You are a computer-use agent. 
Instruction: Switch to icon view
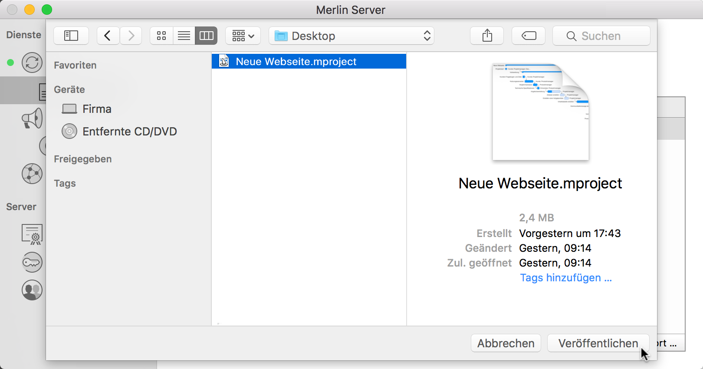(x=161, y=36)
